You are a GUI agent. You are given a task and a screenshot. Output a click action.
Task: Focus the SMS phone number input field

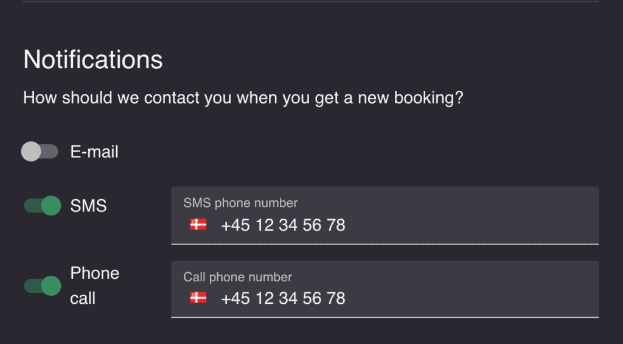tap(385, 216)
